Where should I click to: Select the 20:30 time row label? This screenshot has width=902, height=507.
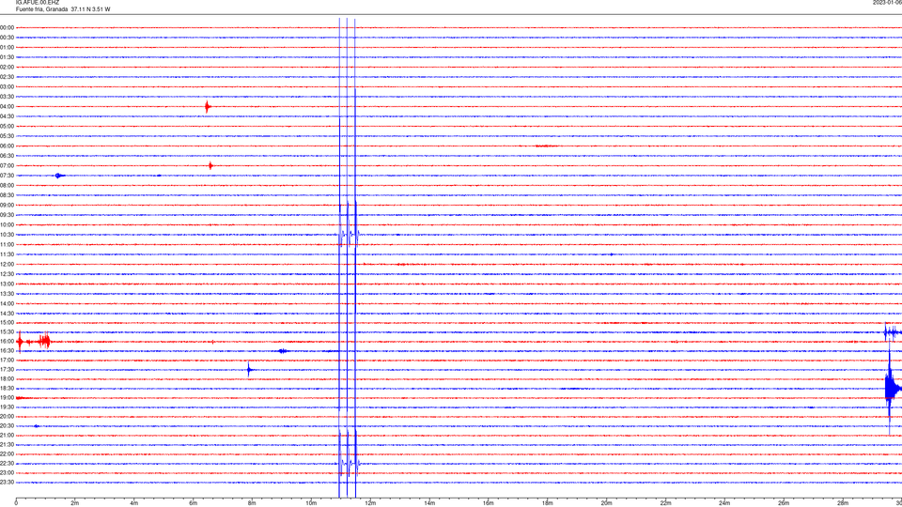point(7,426)
